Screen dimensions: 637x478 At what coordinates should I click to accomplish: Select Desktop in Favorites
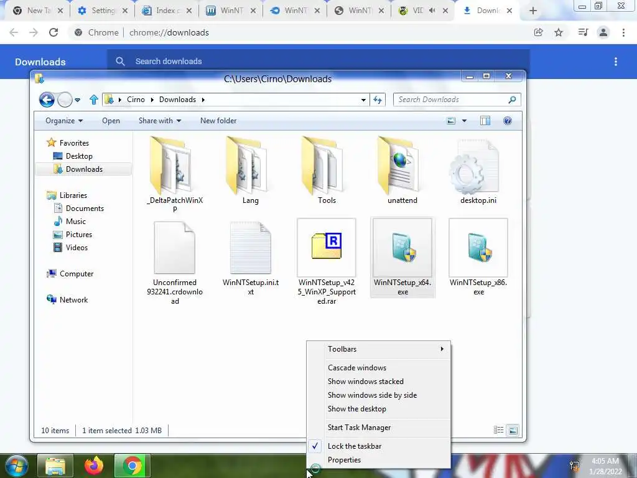click(79, 156)
